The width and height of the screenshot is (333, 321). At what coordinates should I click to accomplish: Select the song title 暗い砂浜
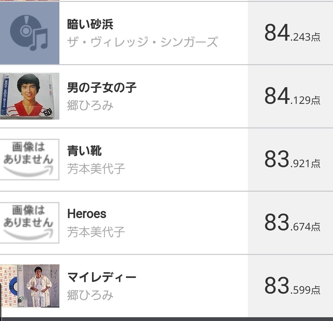click(90, 24)
